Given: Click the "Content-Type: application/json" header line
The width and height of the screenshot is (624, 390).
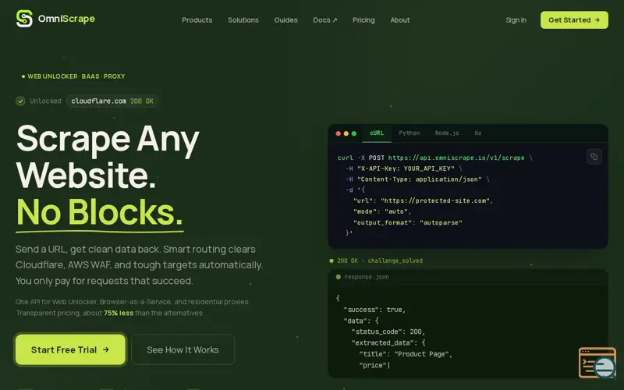Looking at the screenshot, I should [417, 179].
